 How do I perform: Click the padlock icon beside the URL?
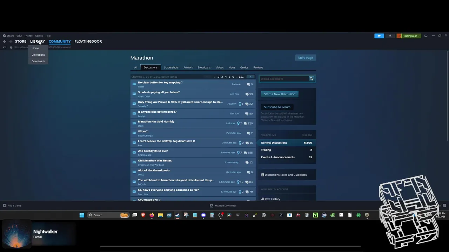(x=11, y=47)
